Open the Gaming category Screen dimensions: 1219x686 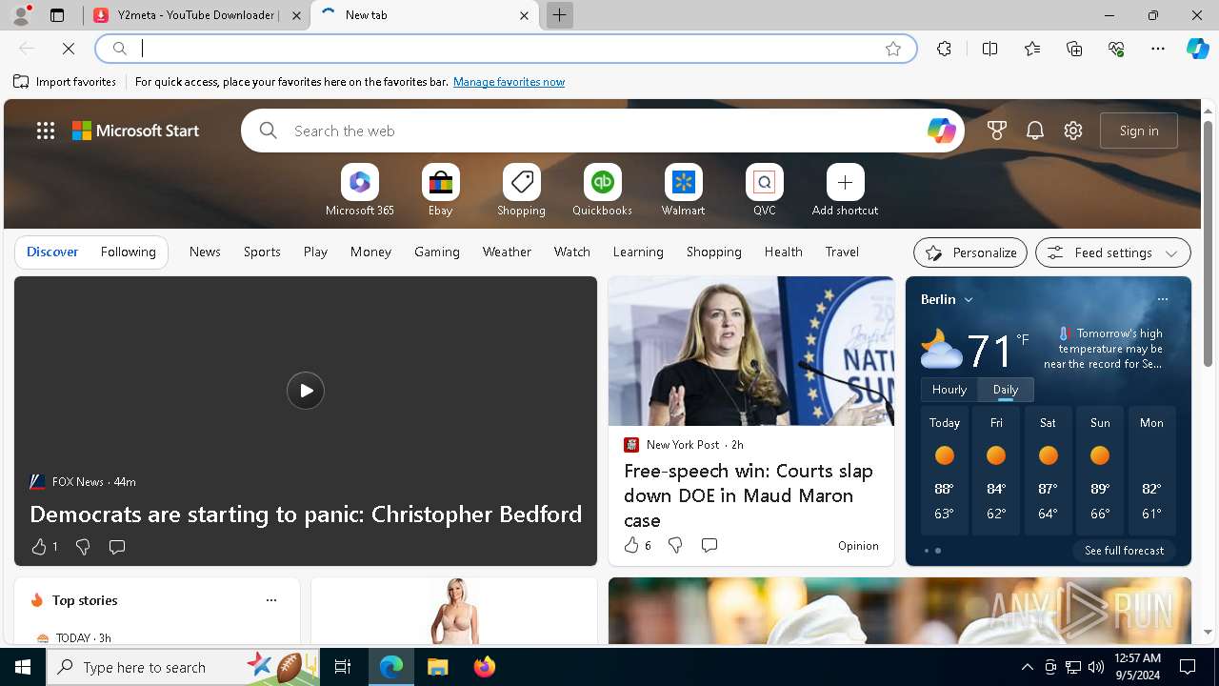tap(437, 252)
